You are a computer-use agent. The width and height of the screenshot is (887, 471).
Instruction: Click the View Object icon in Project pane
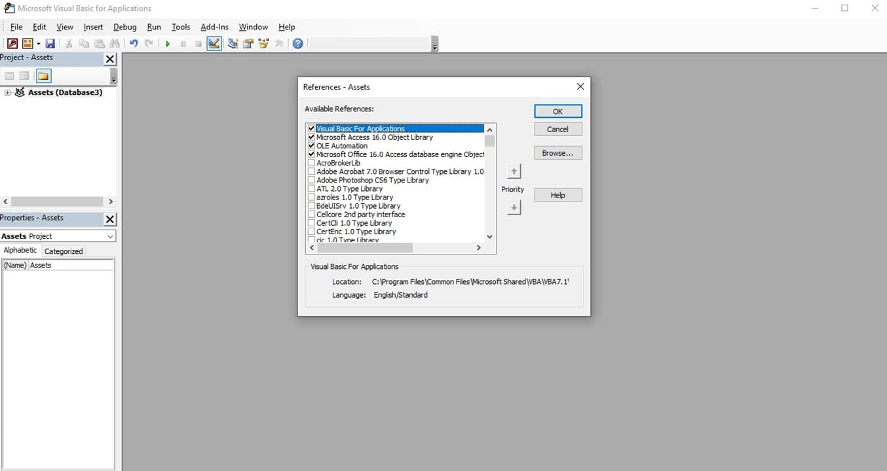click(24, 77)
